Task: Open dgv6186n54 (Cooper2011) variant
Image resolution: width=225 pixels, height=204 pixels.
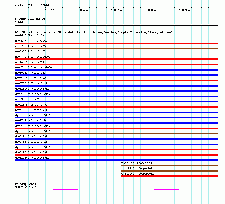Action: tap(33, 94)
